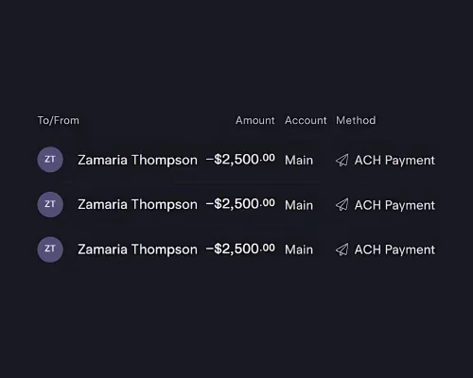
Task: Open the third Zamaria Thompson transaction name
Action: 137,249
